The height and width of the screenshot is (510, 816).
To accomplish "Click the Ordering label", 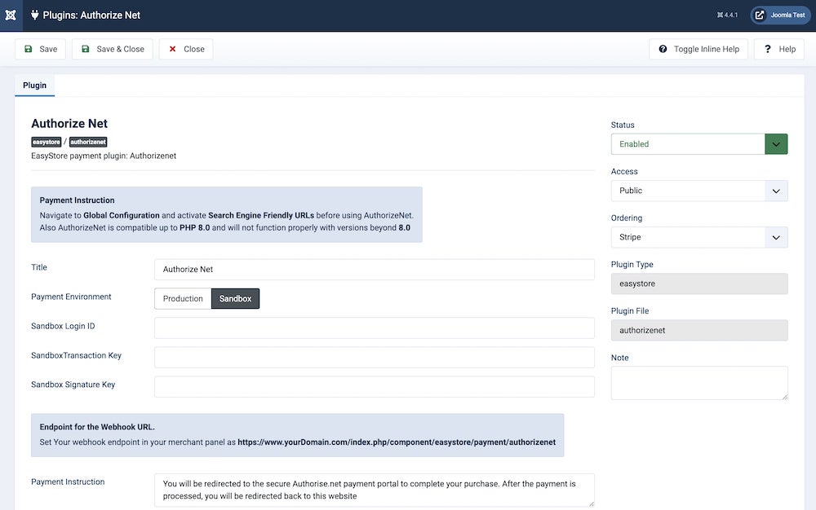I will pyautogui.click(x=627, y=218).
